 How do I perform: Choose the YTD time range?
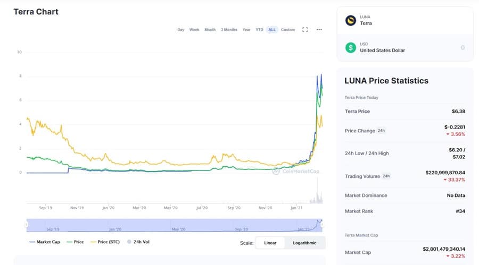coord(259,30)
